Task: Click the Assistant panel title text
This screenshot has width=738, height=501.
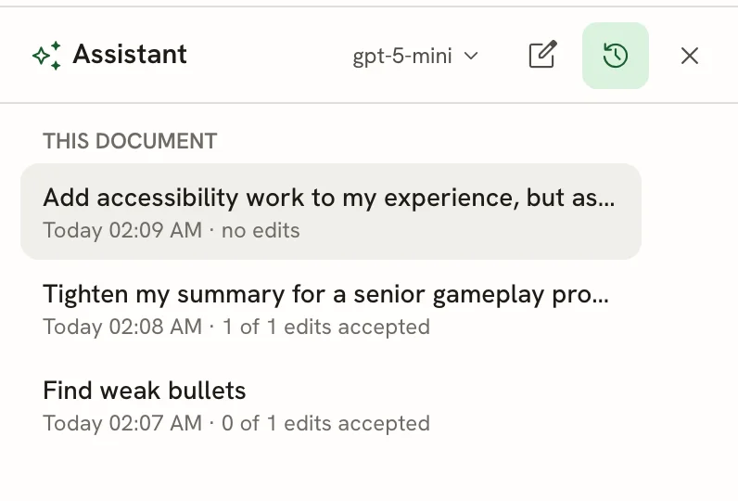Action: [130, 54]
